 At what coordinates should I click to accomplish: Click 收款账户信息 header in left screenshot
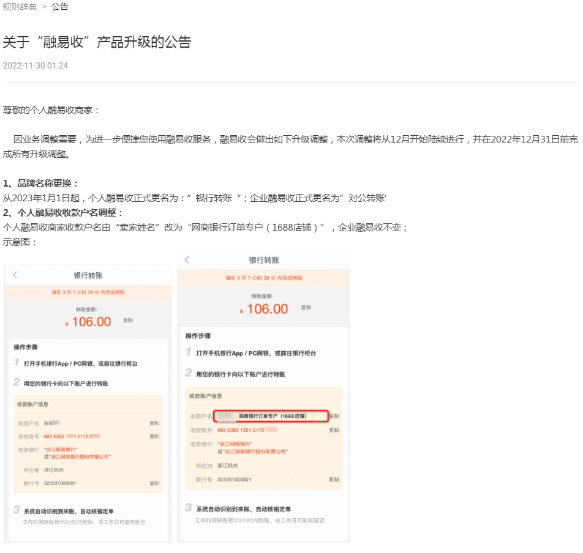click(x=32, y=404)
